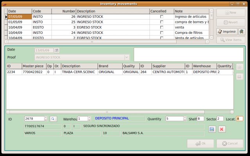Select the 07/05/09 date cell
Viewport: 250px width, 156px height.
click(x=20, y=16)
